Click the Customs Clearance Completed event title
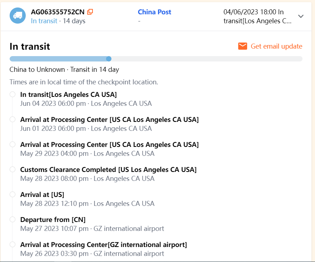315x262 pixels. (108, 169)
